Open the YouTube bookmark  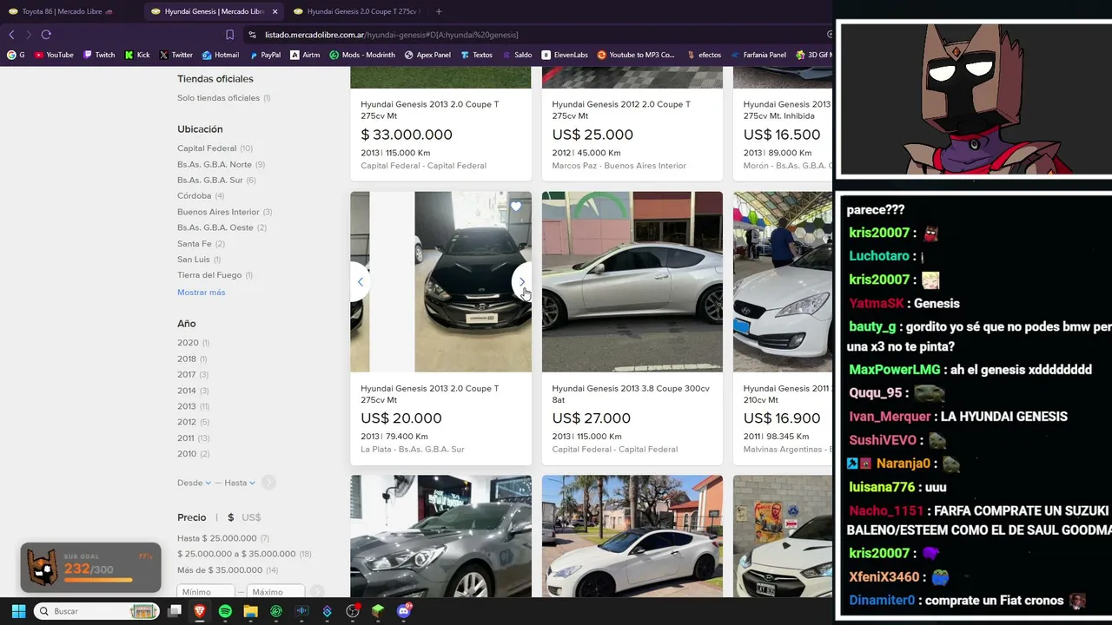54,55
